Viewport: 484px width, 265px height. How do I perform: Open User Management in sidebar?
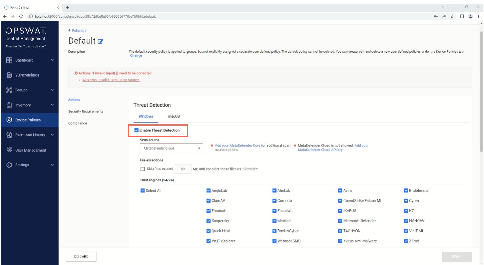pyautogui.click(x=29, y=150)
